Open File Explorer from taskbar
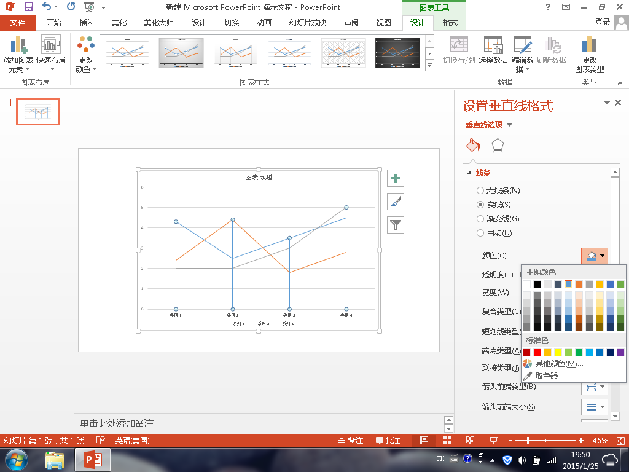629x472 pixels. pyautogui.click(x=55, y=460)
